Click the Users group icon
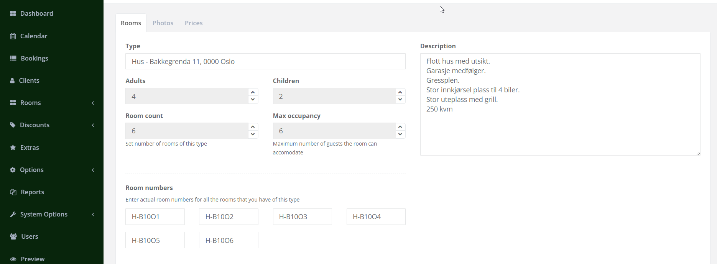Image resolution: width=717 pixels, height=264 pixels. pos(13,236)
